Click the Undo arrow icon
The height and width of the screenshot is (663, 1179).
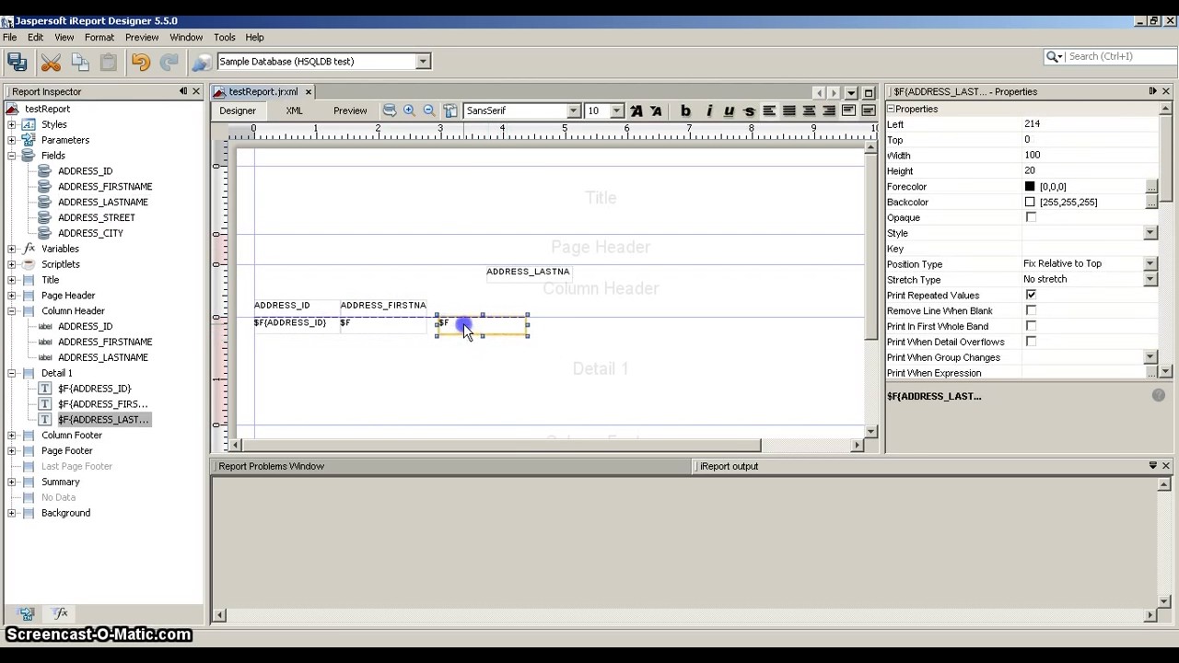pos(141,62)
